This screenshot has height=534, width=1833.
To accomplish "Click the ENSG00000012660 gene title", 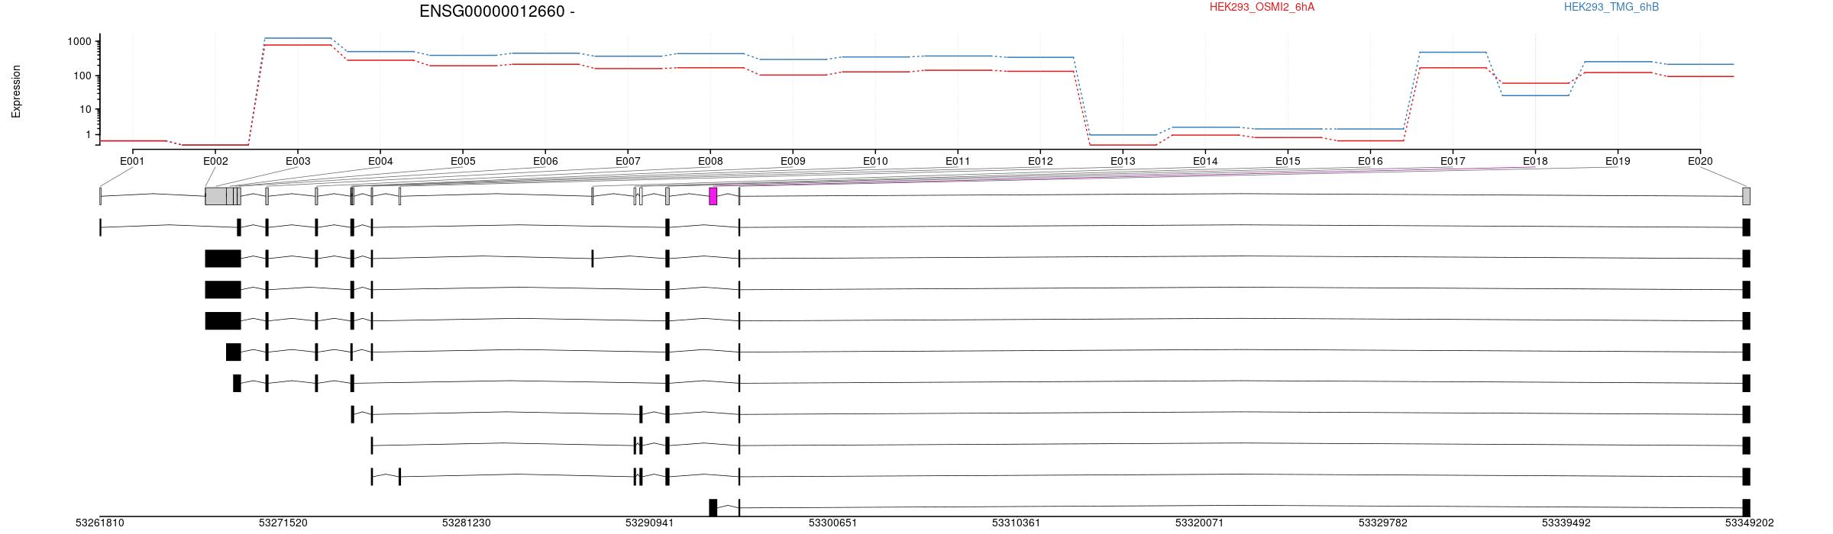I will [496, 11].
